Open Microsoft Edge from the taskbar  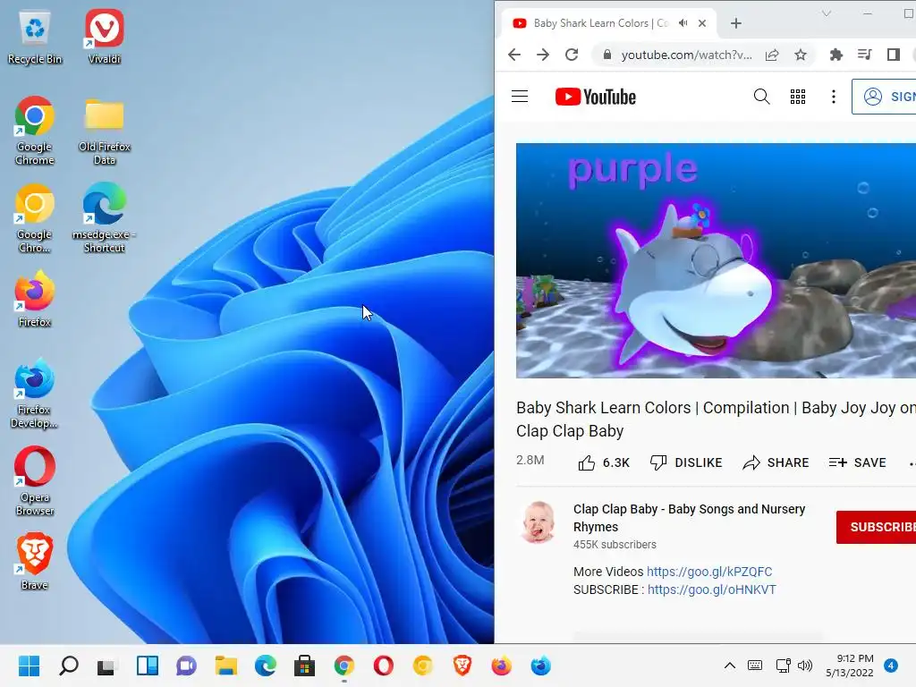(265, 666)
